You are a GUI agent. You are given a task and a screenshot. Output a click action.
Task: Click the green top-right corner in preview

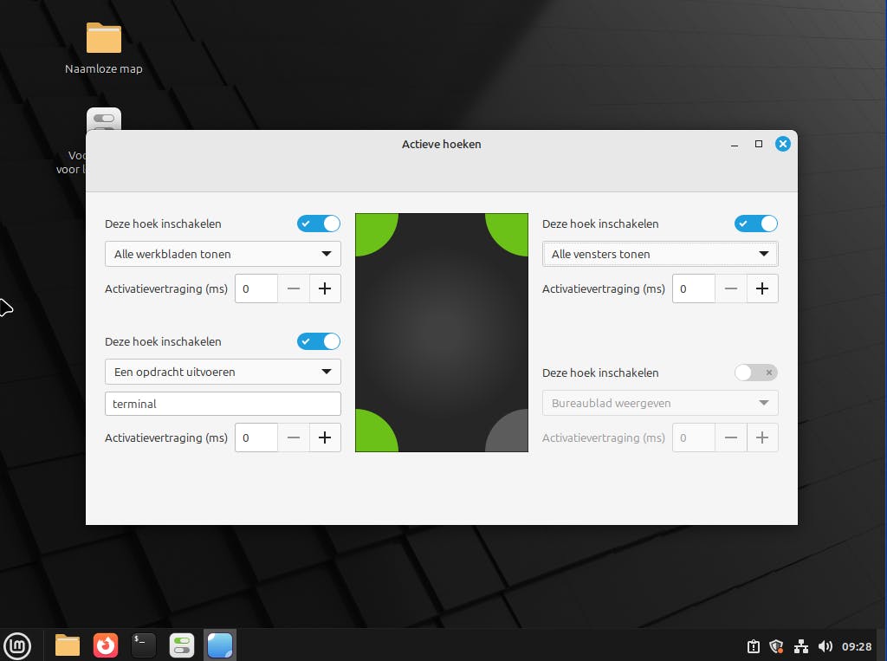pos(510,230)
